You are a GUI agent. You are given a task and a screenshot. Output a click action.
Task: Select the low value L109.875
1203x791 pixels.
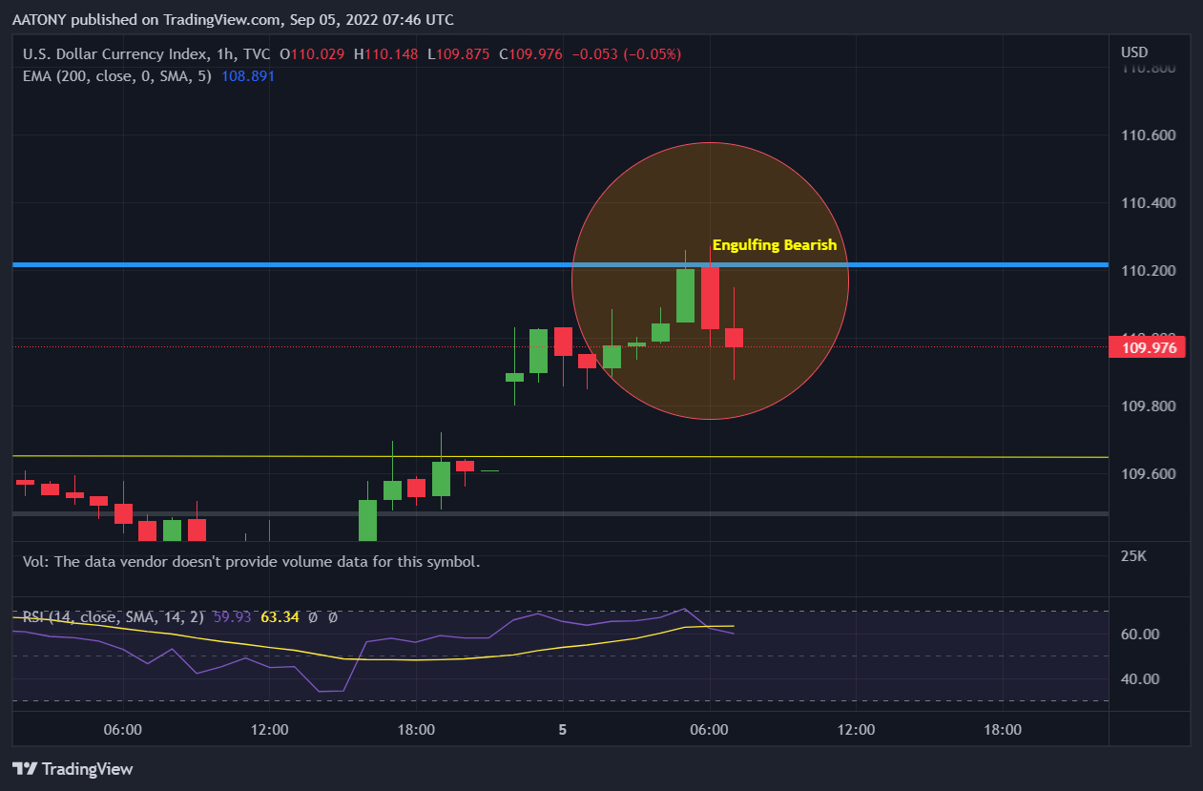tap(458, 54)
